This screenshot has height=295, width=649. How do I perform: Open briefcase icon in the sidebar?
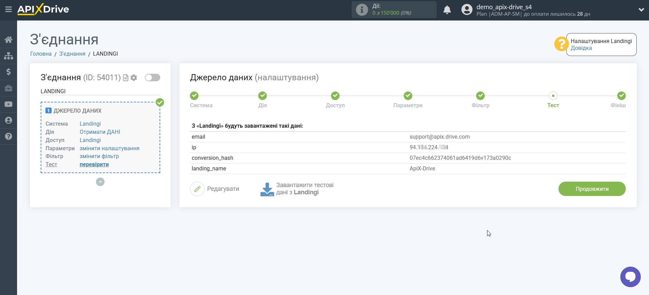click(x=9, y=88)
